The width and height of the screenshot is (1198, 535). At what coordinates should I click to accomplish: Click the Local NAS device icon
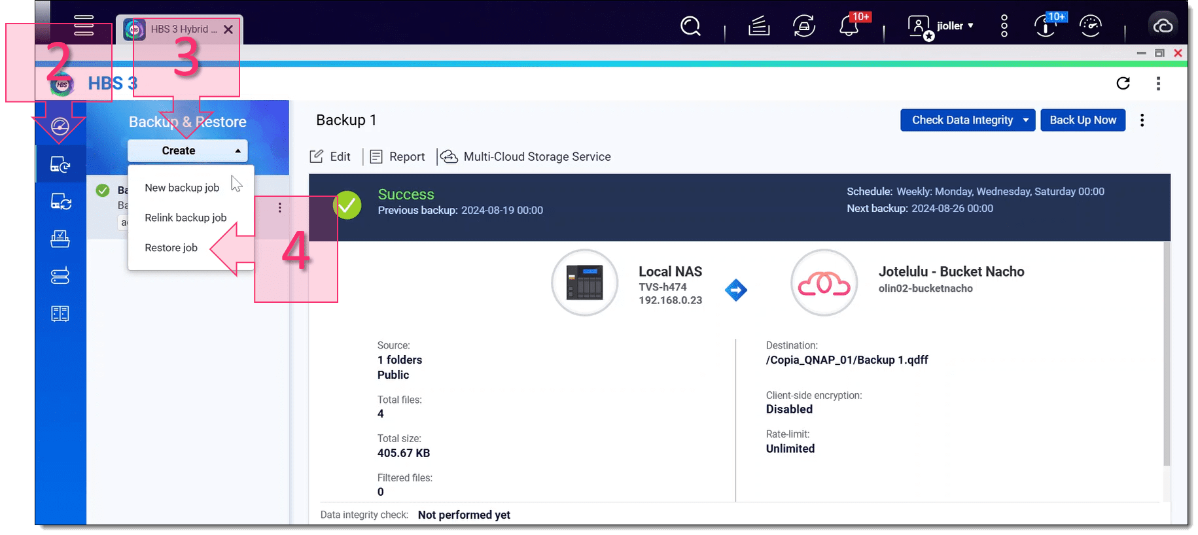pyautogui.click(x=584, y=283)
